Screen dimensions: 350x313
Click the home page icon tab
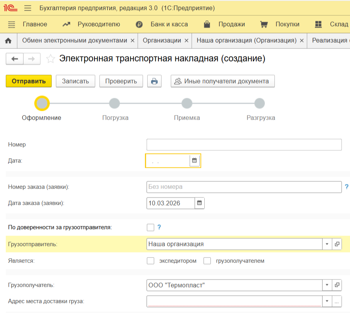pos(8,40)
